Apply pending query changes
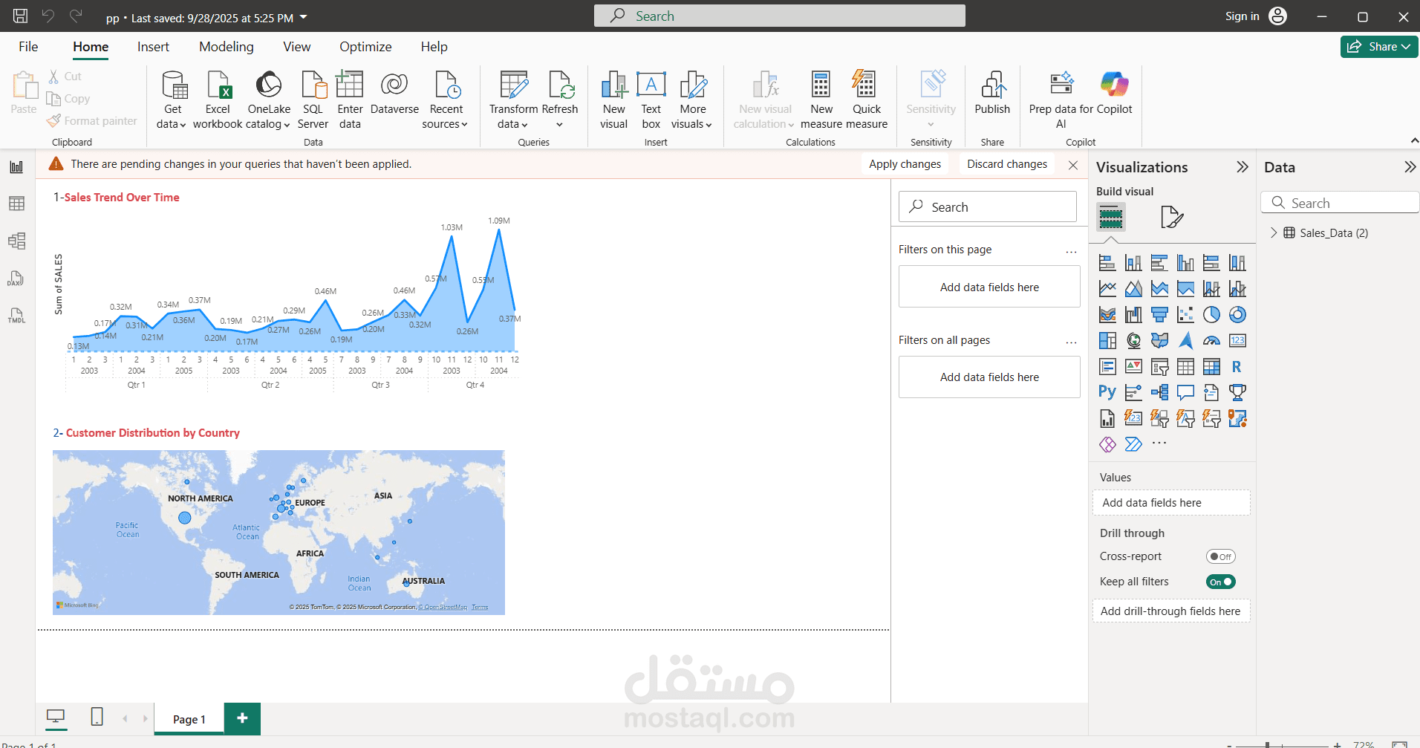Image resolution: width=1420 pixels, height=748 pixels. point(905,163)
